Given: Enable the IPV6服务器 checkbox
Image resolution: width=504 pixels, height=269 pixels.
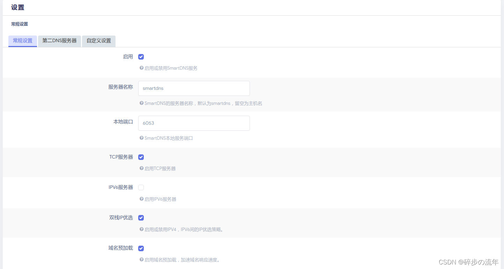Looking at the screenshot, I should 141,187.
